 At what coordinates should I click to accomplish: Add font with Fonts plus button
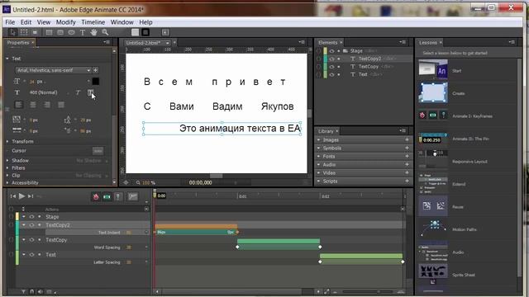(x=407, y=156)
